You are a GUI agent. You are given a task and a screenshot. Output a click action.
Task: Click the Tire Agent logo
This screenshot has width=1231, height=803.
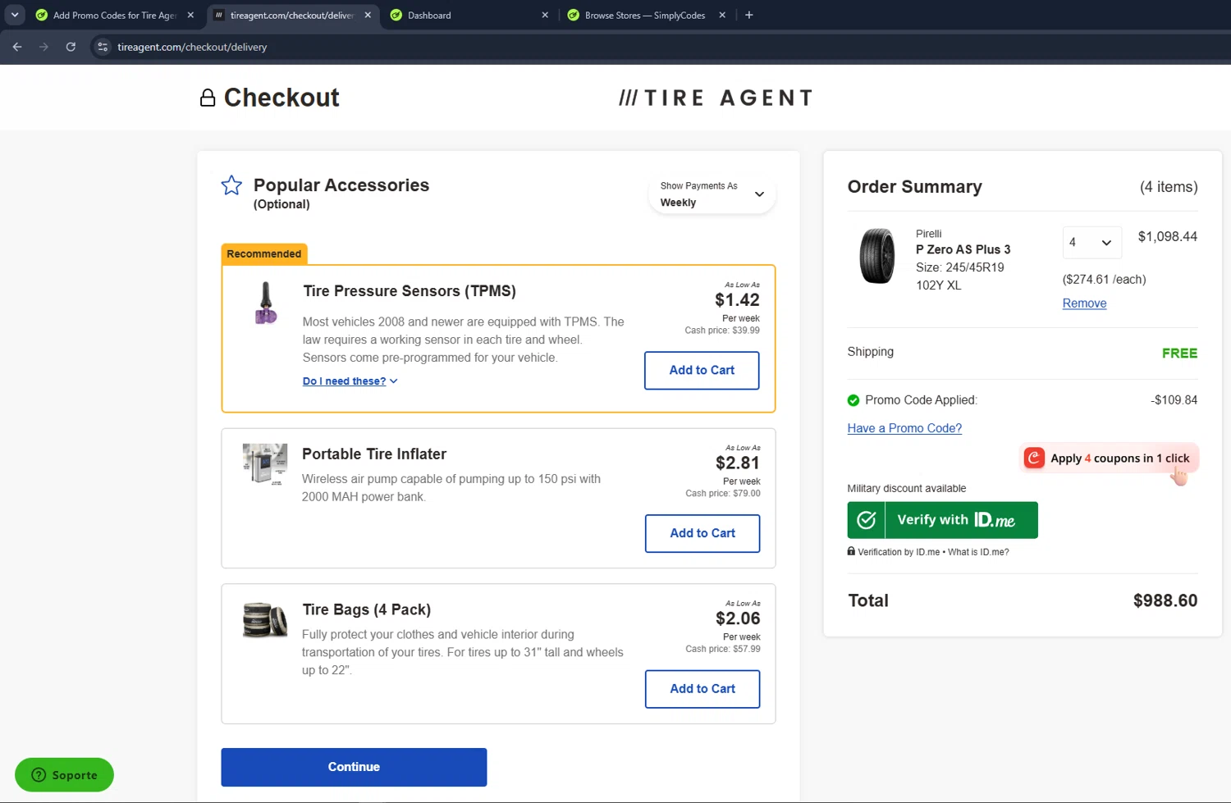click(716, 98)
